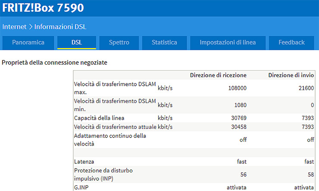Click the Latenza row label
The image size is (319, 191).
pos(84,161)
